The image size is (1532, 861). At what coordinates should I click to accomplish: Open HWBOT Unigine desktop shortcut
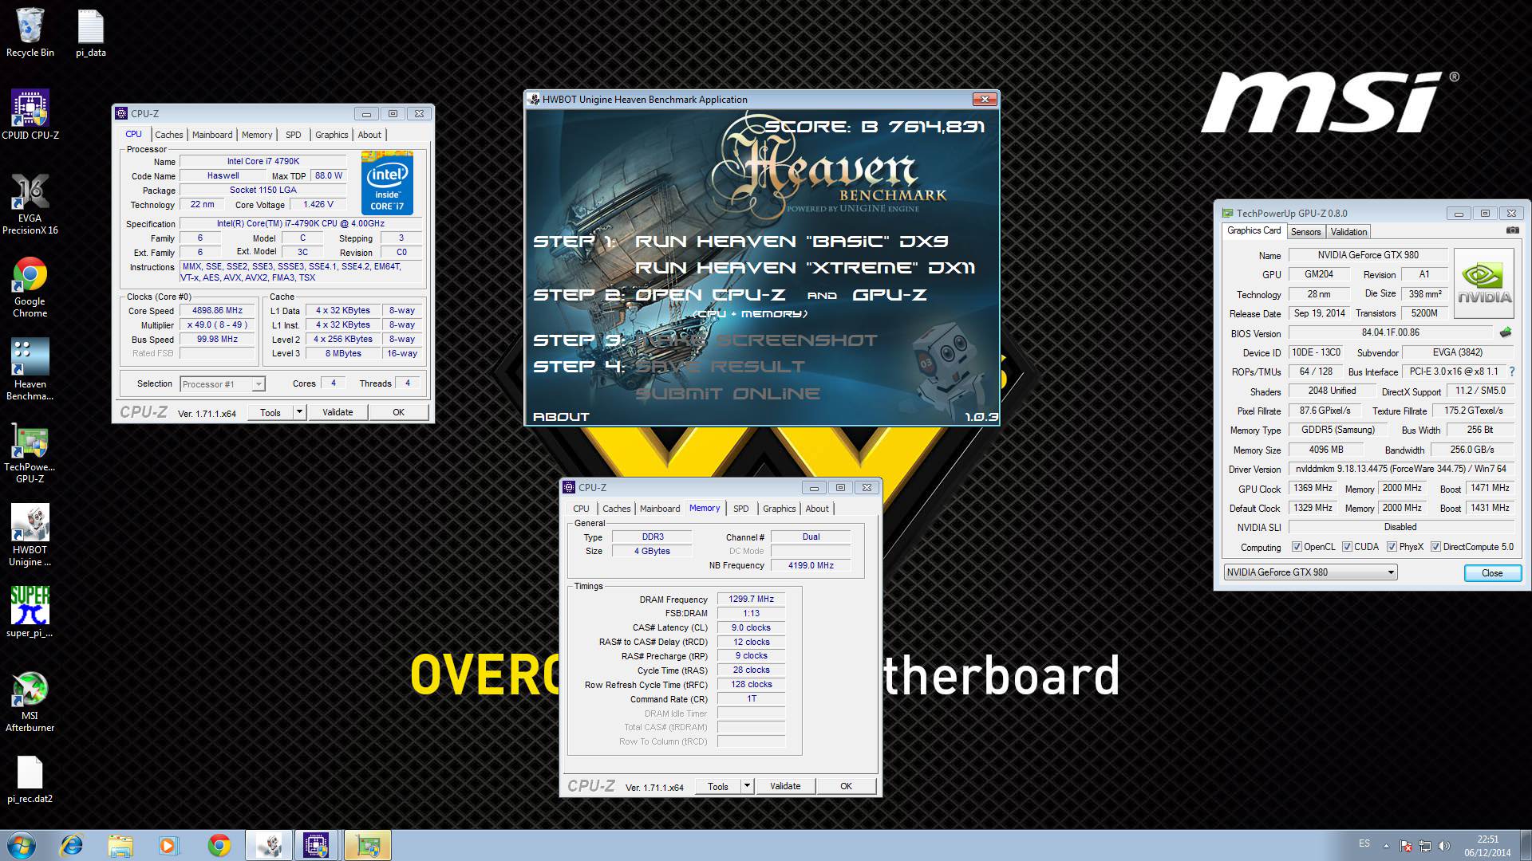click(30, 536)
